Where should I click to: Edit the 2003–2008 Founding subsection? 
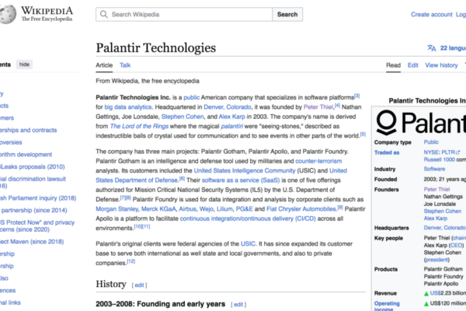[x=238, y=305]
